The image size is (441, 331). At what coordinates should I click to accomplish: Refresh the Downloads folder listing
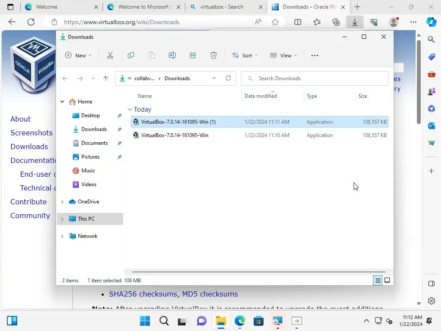(228, 78)
